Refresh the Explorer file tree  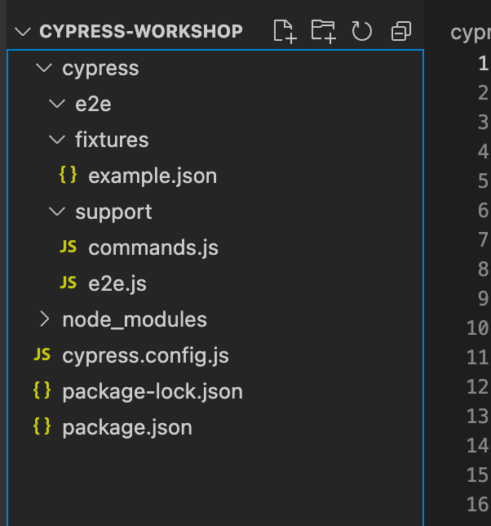pos(362,31)
